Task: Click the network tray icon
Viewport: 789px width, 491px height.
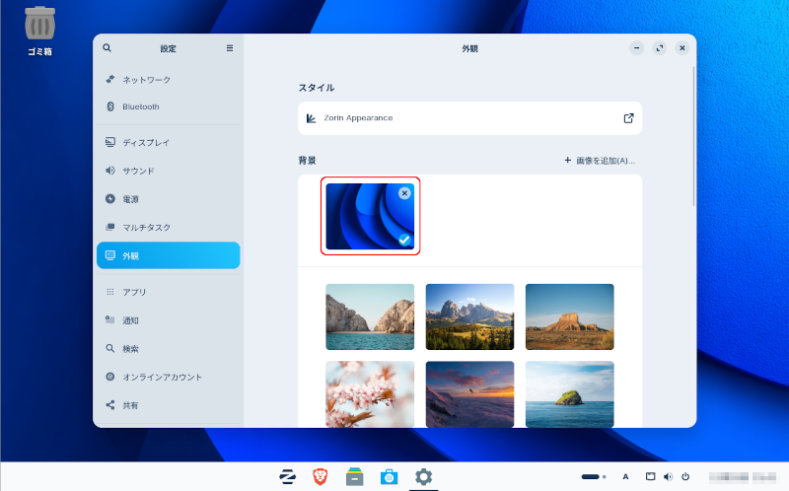Action: (651, 476)
